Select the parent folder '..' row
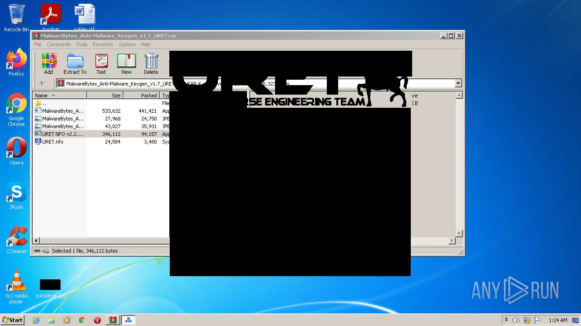Image resolution: width=581 pixels, height=326 pixels. [x=101, y=103]
